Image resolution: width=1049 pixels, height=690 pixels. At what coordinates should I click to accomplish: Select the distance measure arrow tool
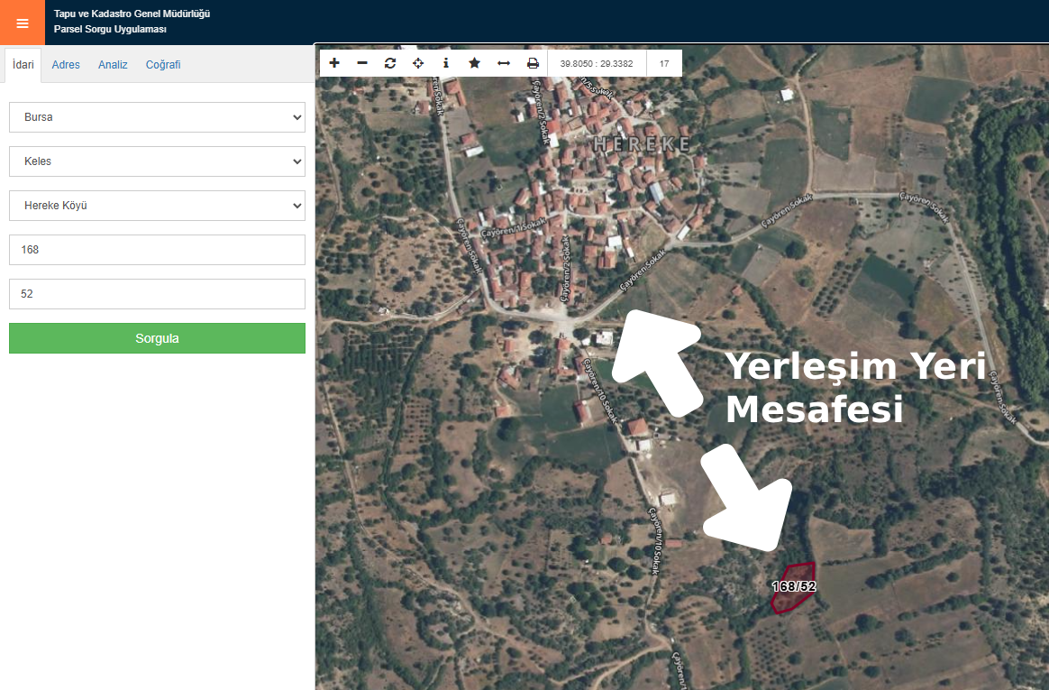tap(504, 63)
